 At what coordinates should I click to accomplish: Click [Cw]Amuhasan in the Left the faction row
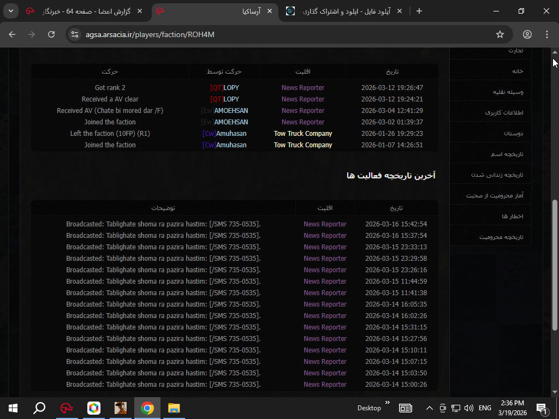[224, 133]
